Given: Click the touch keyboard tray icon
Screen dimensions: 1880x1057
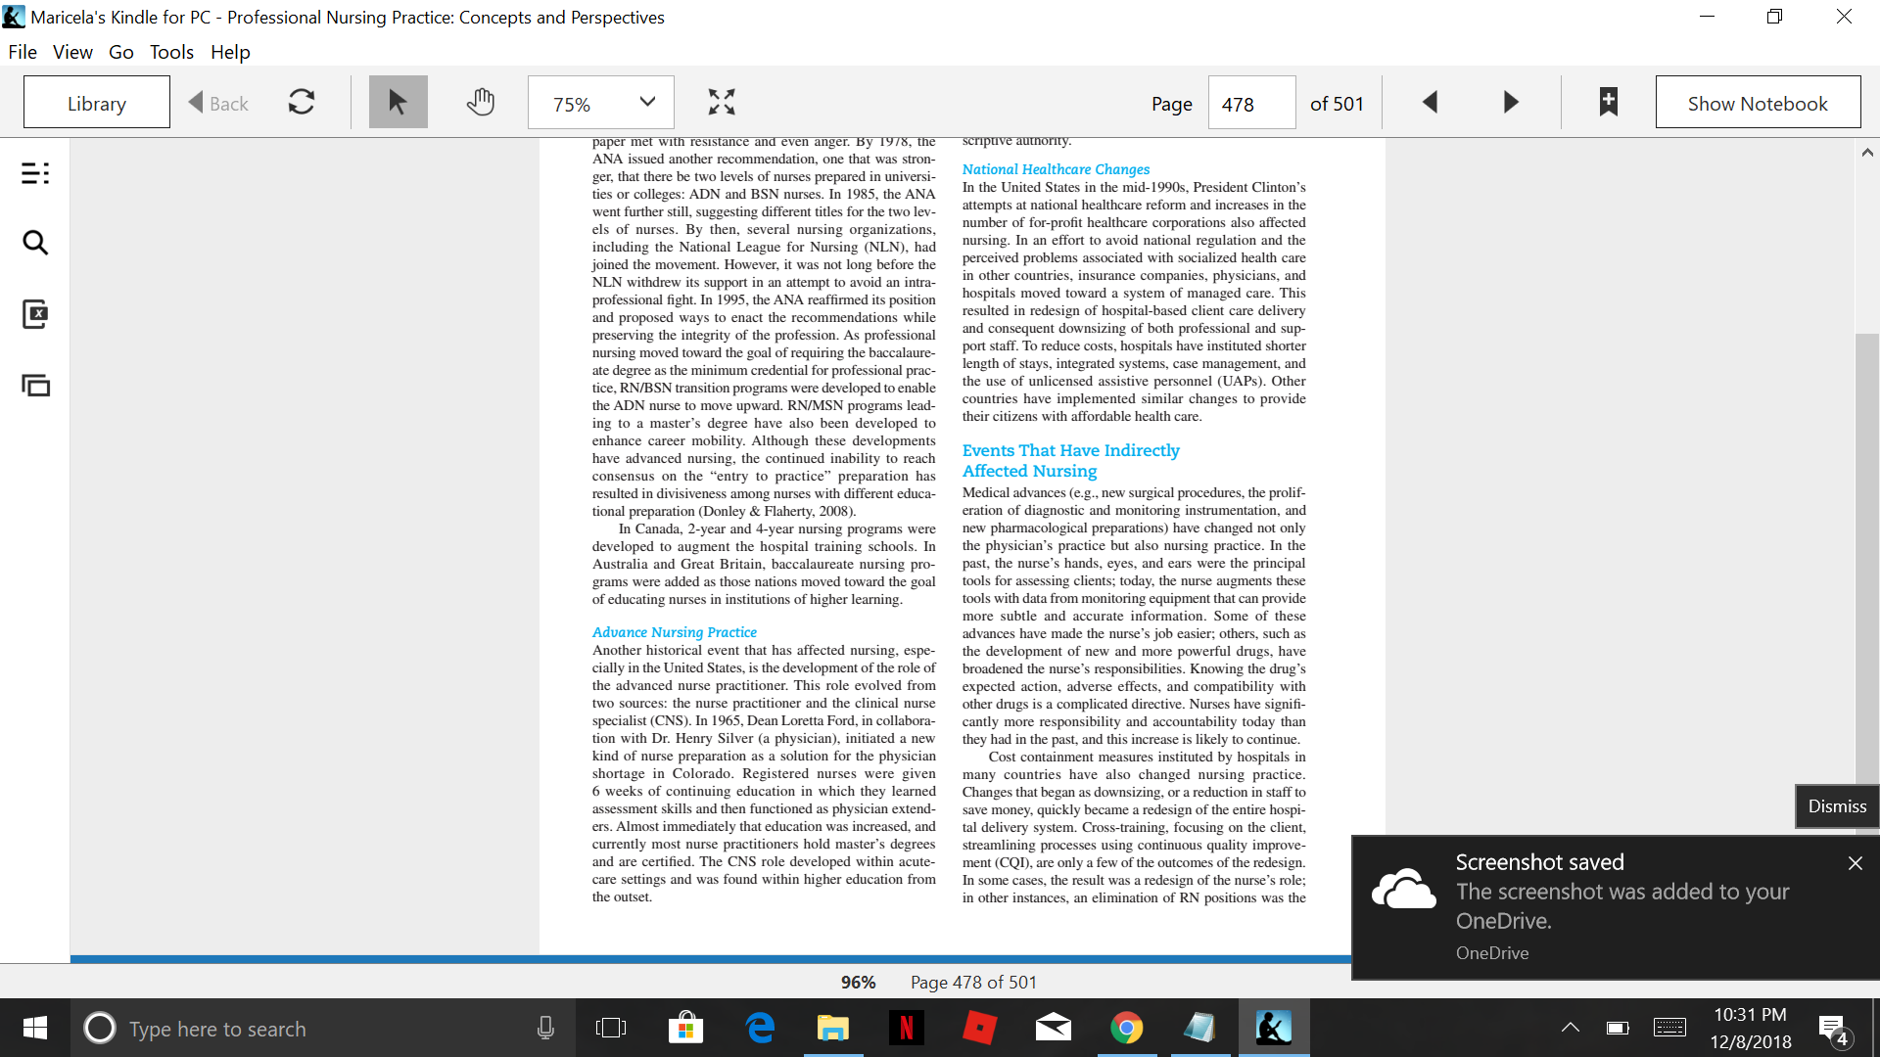Looking at the screenshot, I should pos(1669,1028).
